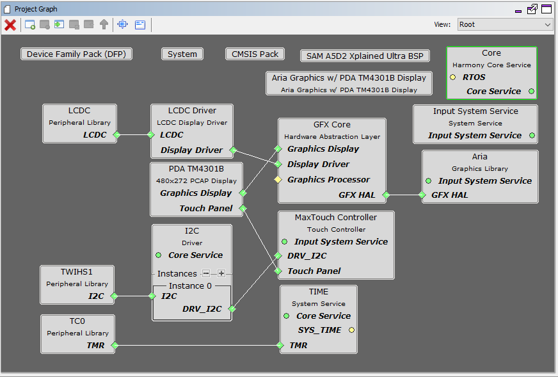This screenshot has height=377, width=558.
Task: Click the Input System Service component title
Action: [475, 111]
